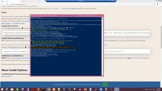Click the browser back arrow

click(x=2, y=5)
